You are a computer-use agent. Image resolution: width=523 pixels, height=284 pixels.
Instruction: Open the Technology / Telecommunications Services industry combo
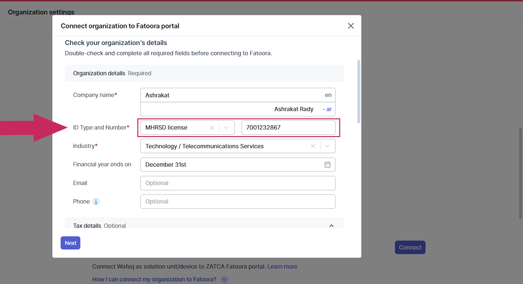[x=238, y=146]
